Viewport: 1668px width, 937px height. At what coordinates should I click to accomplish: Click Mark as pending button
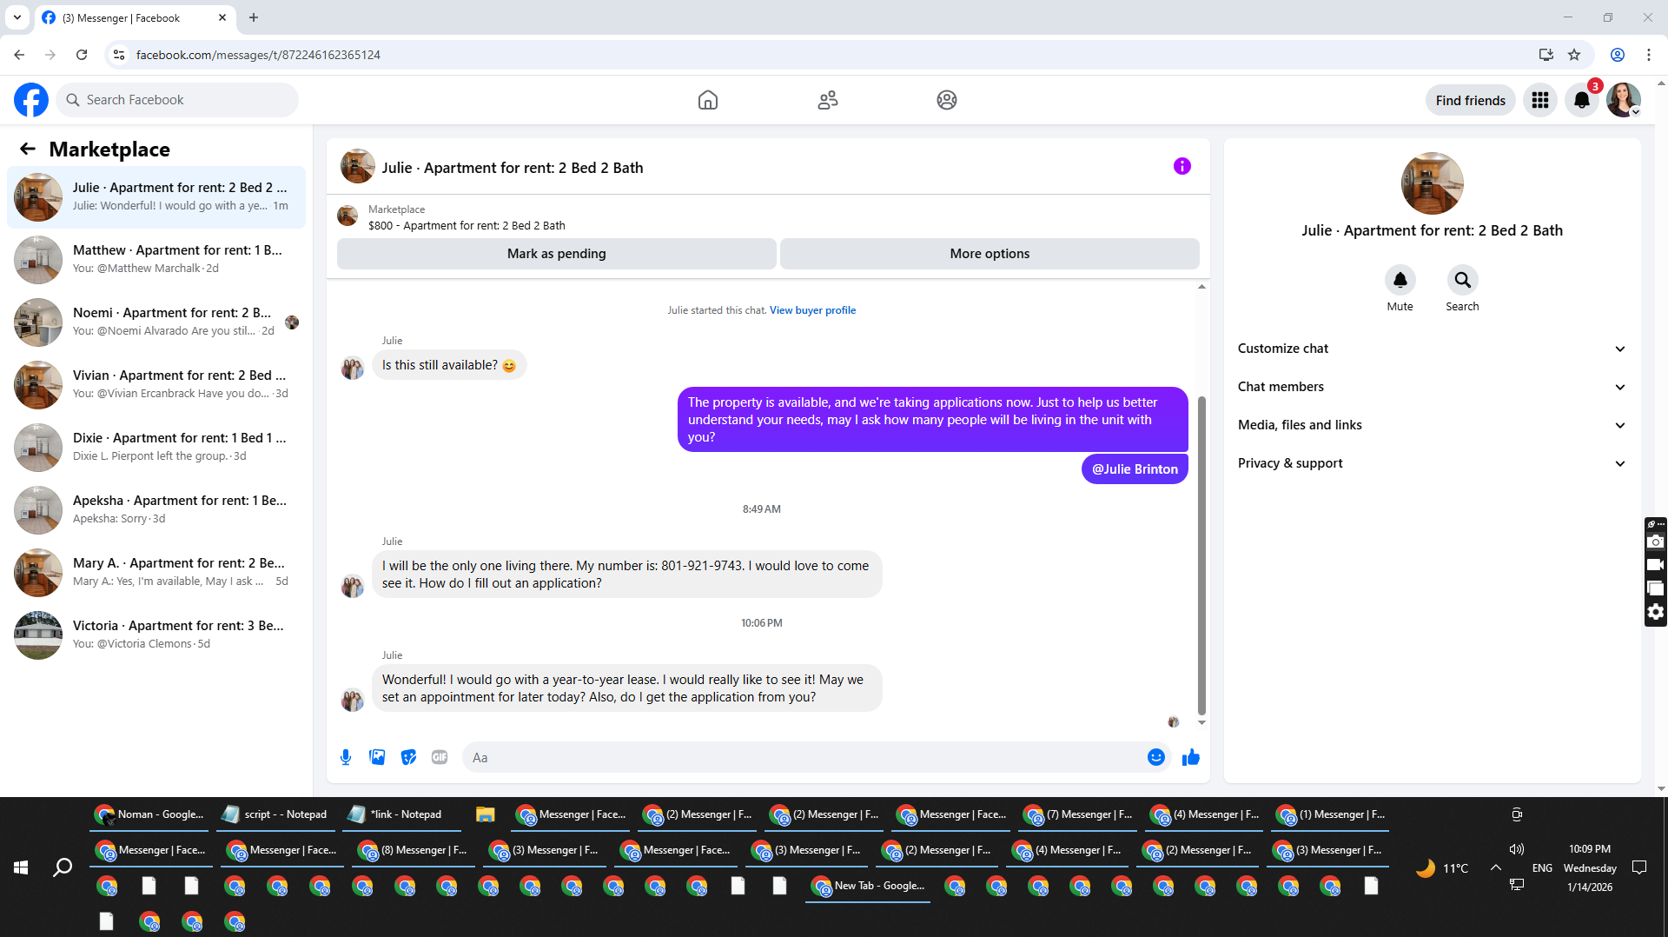(x=556, y=254)
